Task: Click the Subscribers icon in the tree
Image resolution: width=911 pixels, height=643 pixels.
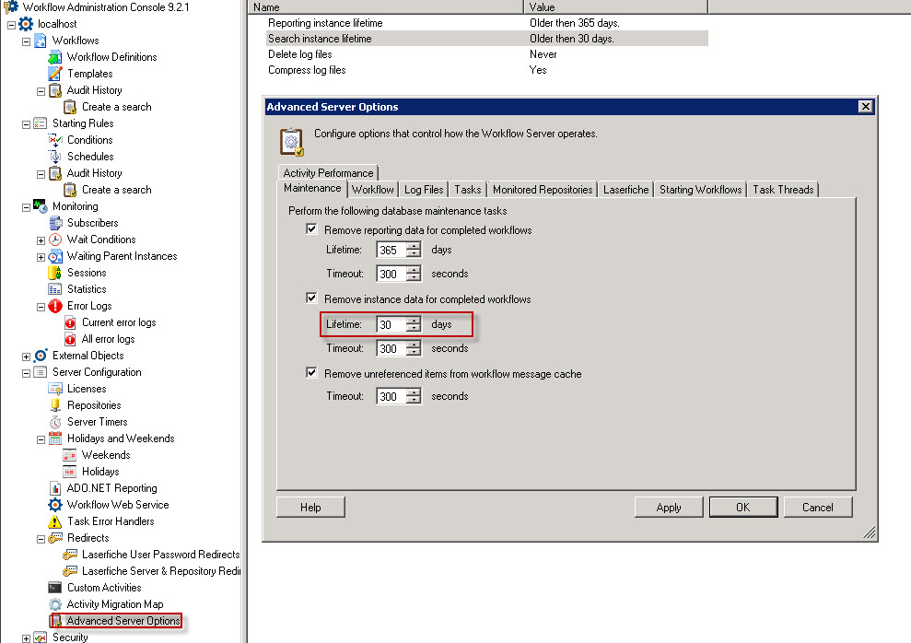Action: 55,223
